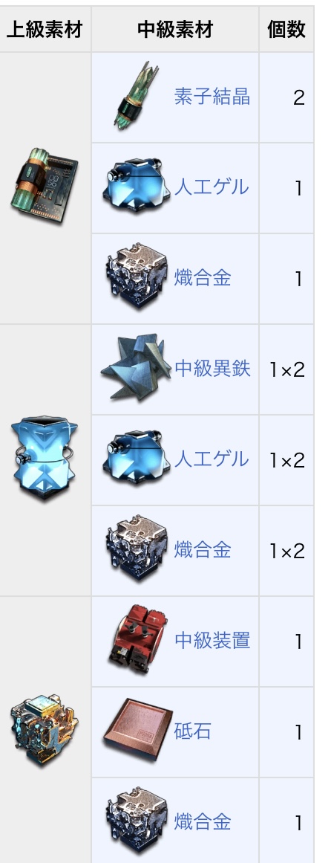This screenshot has width=331, height=863.
Task: Click the 熾合金 icon in the 1×2 row
Action: tap(137, 547)
